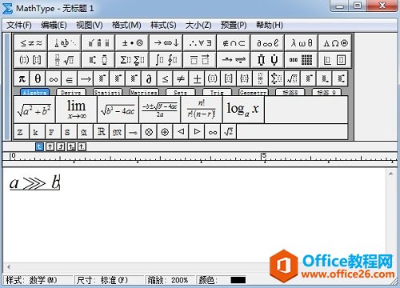Open the operator symbols palette (±•⊗)
Image resolution: width=400 pixels, height=288 pixels.
coord(132,42)
